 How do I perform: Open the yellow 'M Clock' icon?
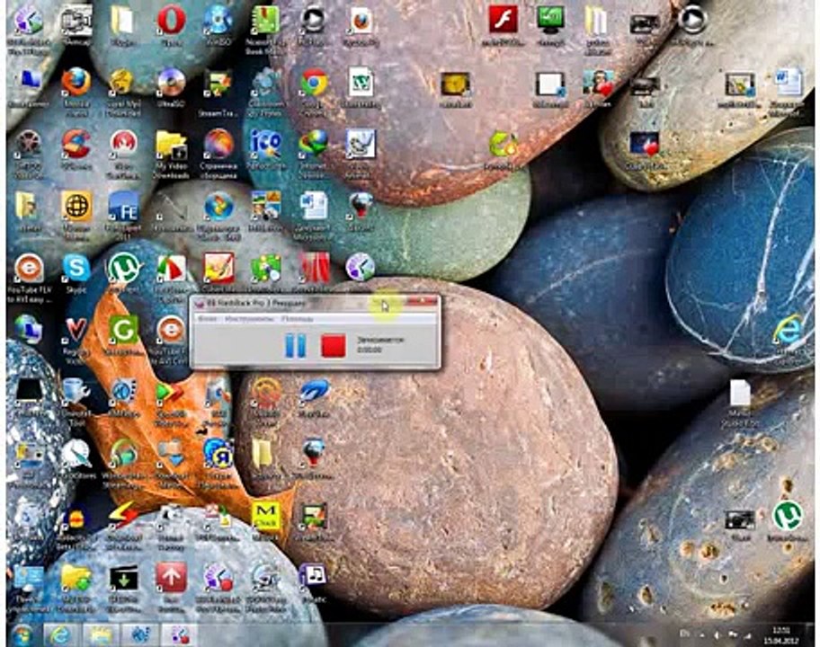[265, 515]
